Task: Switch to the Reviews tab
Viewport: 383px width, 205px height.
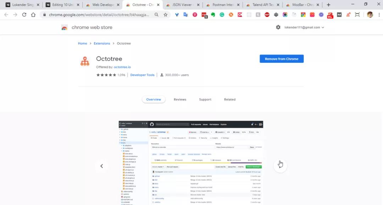Action: pos(180,99)
